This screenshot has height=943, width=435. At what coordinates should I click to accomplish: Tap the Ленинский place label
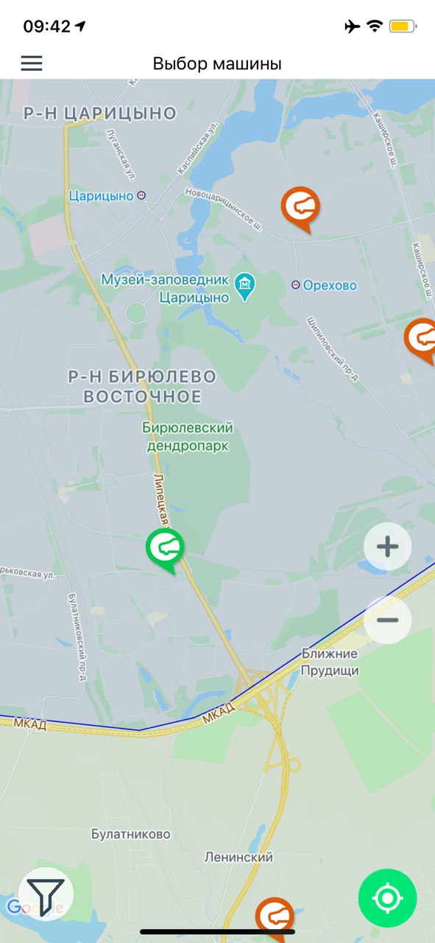[x=238, y=857]
